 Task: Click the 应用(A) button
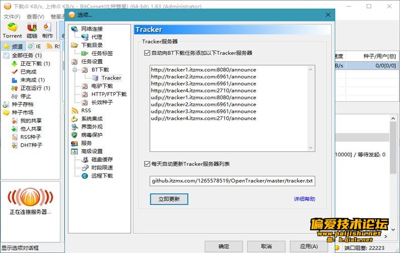pyautogui.click(x=309, y=246)
